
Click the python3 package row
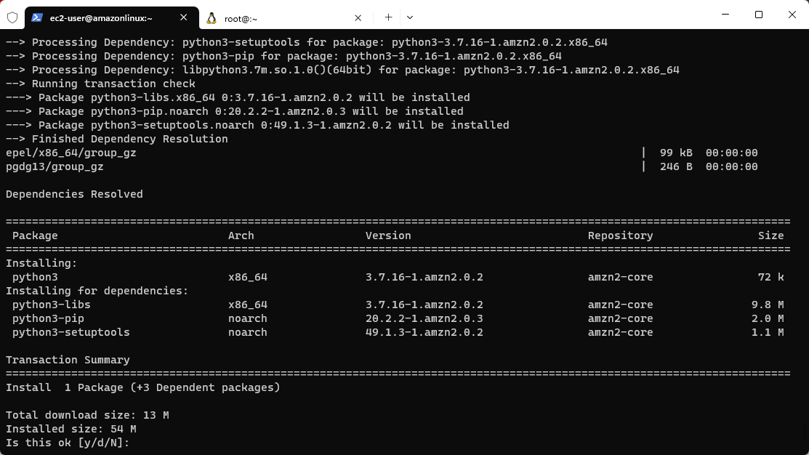(x=35, y=277)
